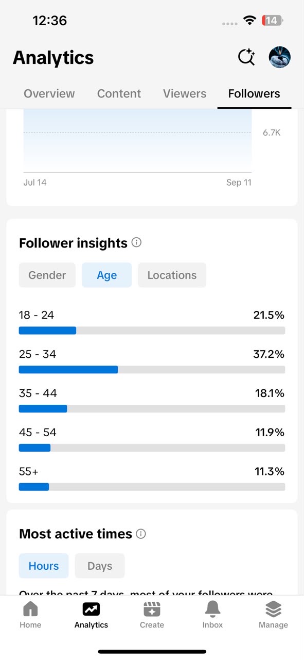The height and width of the screenshot is (660, 304).
Task: Open the sparkle search icon
Action: pos(246,57)
